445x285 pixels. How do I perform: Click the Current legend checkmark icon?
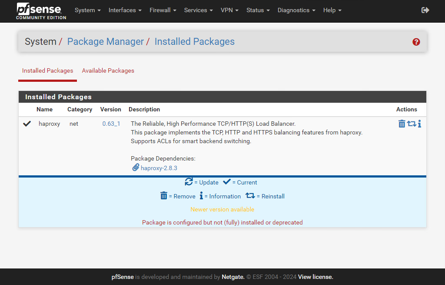(227, 182)
